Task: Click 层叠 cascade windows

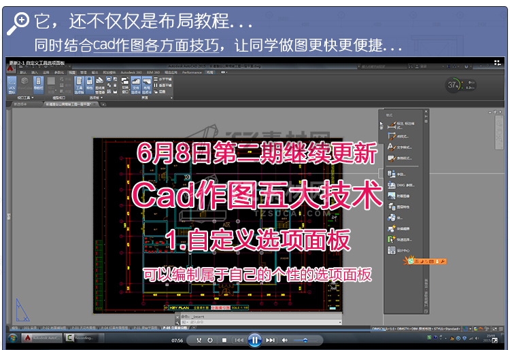Action: pos(160,92)
